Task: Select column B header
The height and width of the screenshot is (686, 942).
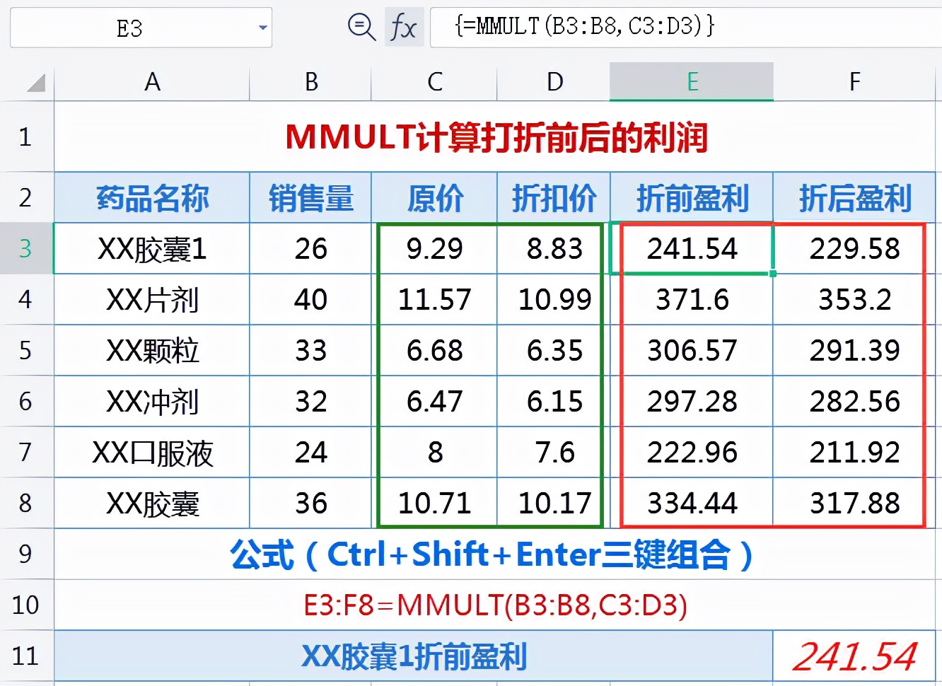Action: (310, 82)
